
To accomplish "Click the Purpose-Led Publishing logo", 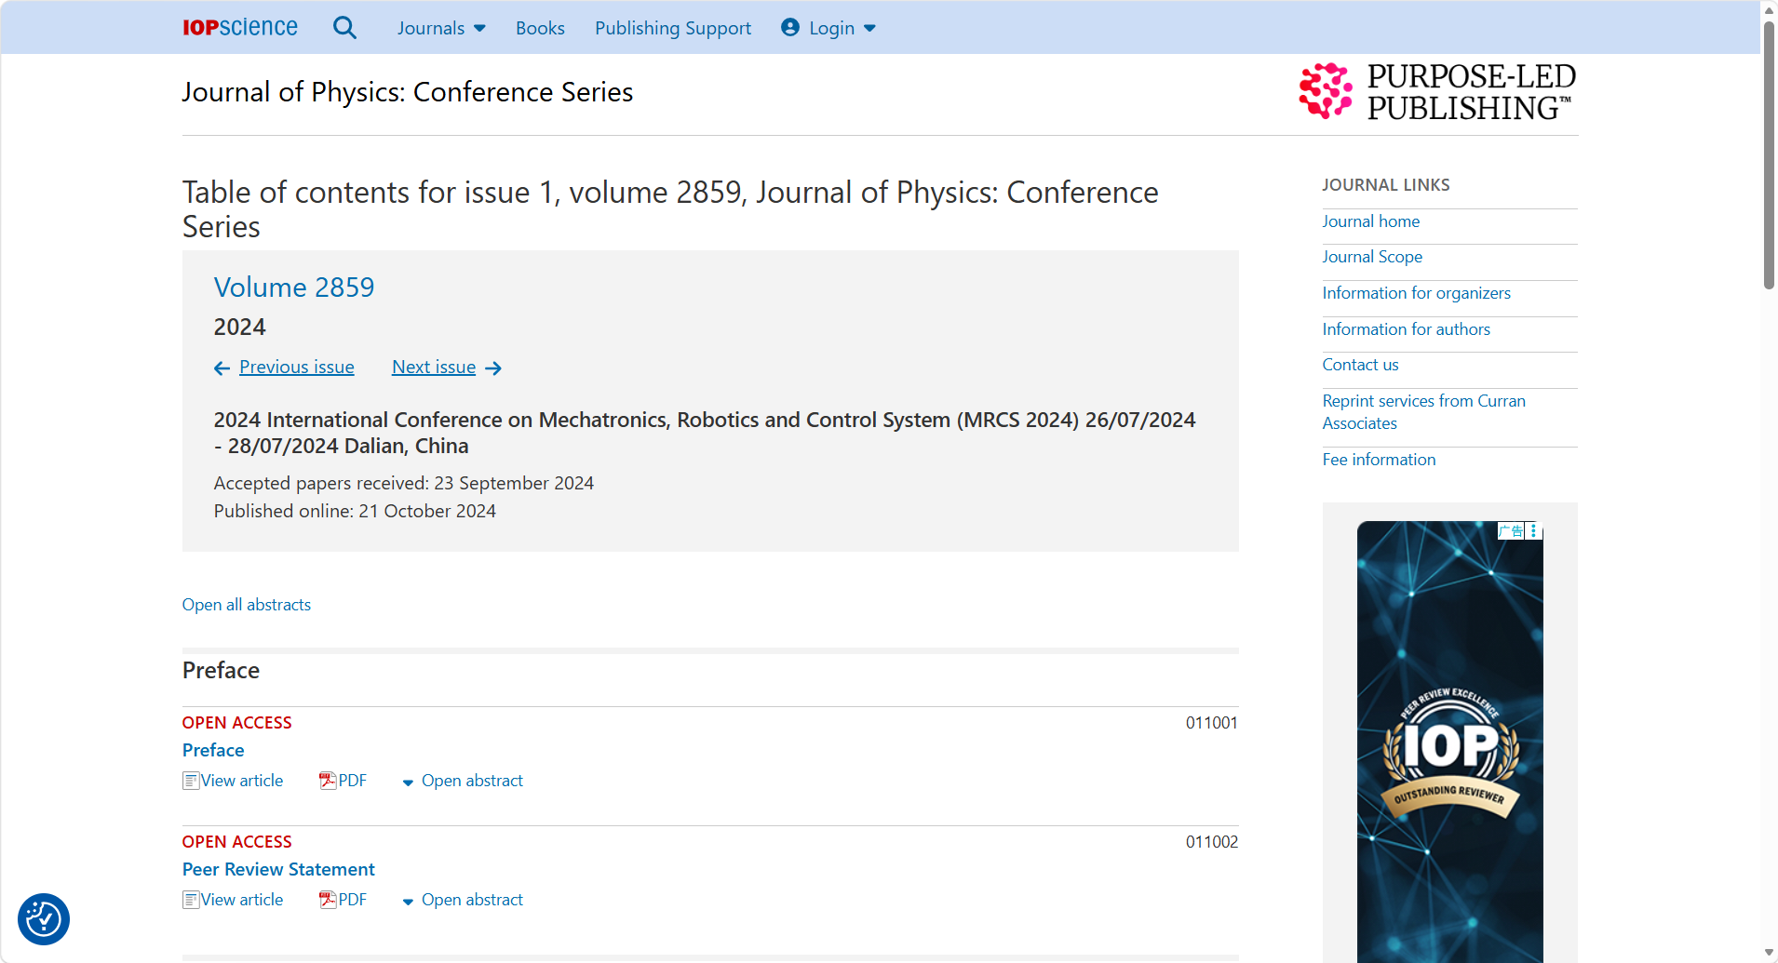I will 1437,92.
